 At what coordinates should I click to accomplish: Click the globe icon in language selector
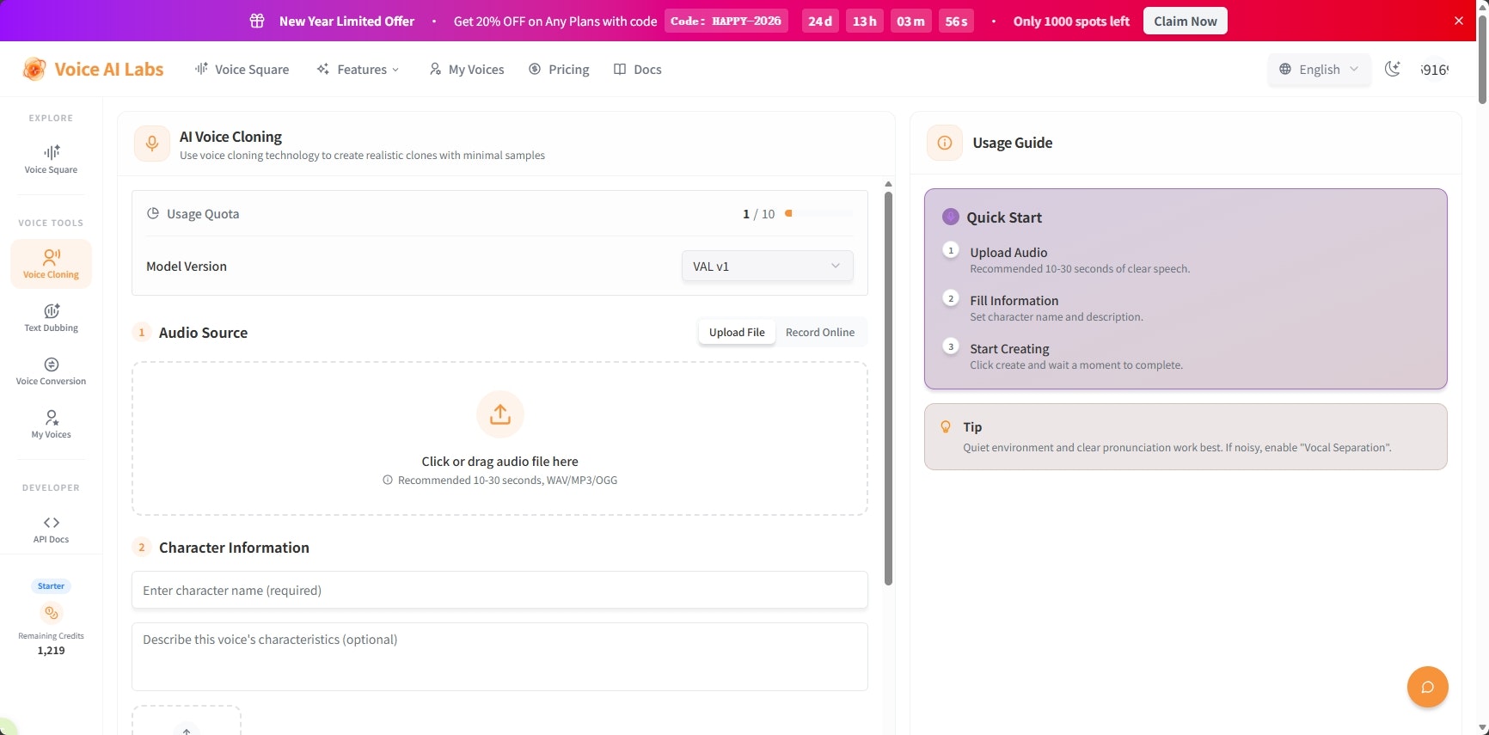click(x=1285, y=69)
